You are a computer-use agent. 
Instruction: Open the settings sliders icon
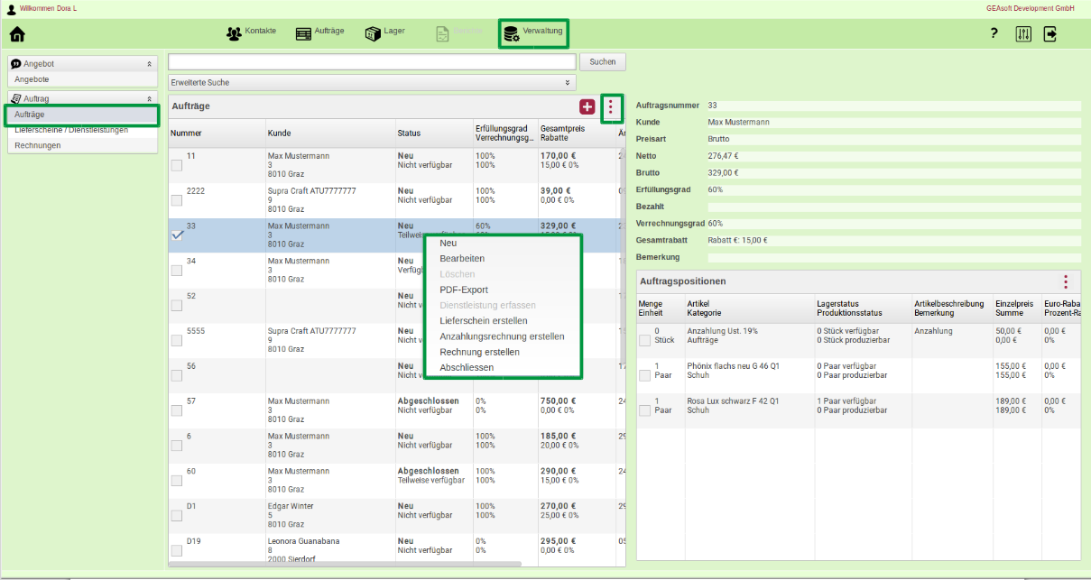coord(1022,34)
